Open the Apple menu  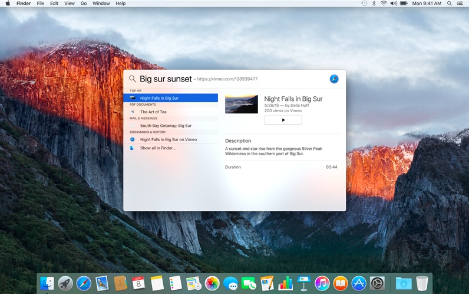[x=7, y=4]
